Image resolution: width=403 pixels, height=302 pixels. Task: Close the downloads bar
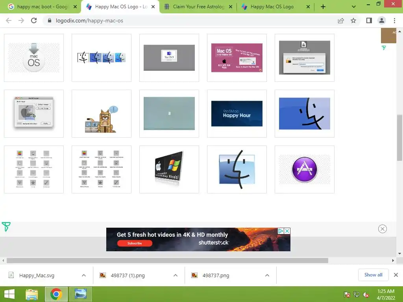pyautogui.click(x=396, y=275)
